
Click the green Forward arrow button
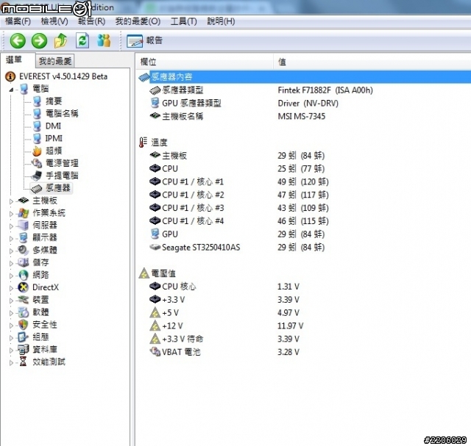click(x=39, y=41)
